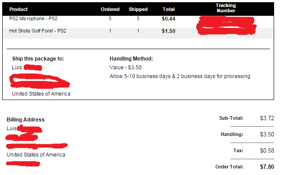The width and height of the screenshot is (282, 175).
Task: Click the Product column header
Action: coord(18,9)
